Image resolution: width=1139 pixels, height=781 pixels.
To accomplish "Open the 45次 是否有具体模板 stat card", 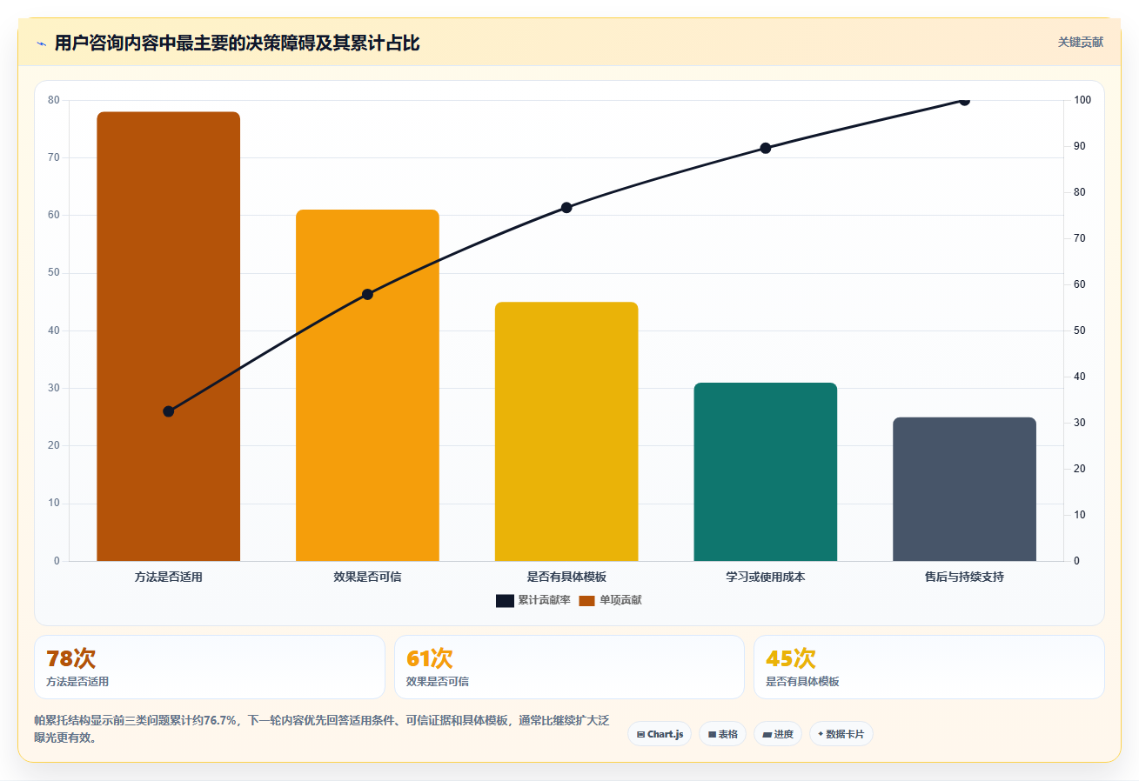I will point(929,667).
